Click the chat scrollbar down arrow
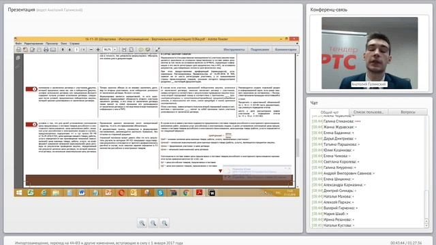436x245 pixels. click(x=426, y=226)
